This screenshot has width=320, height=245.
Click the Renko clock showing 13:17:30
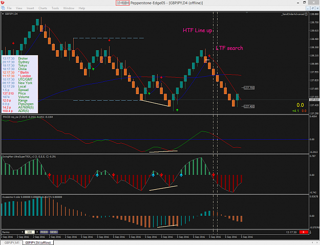tap(291, 232)
